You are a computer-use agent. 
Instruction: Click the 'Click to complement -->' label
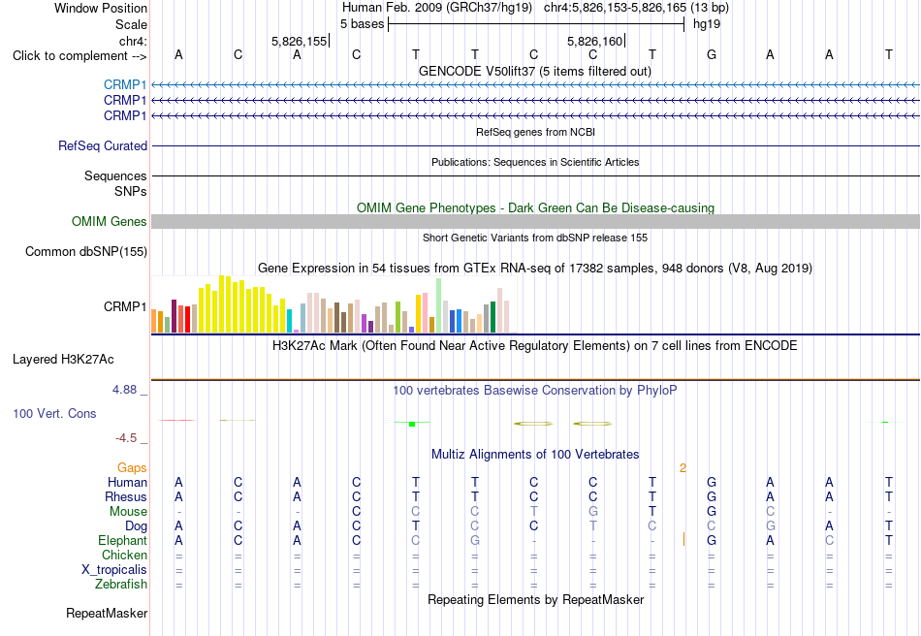click(79, 56)
